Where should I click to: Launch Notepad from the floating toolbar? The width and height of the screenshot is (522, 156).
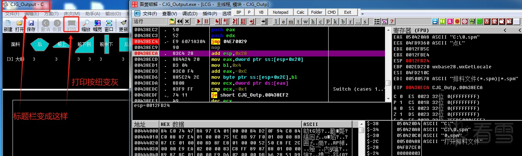281,12
